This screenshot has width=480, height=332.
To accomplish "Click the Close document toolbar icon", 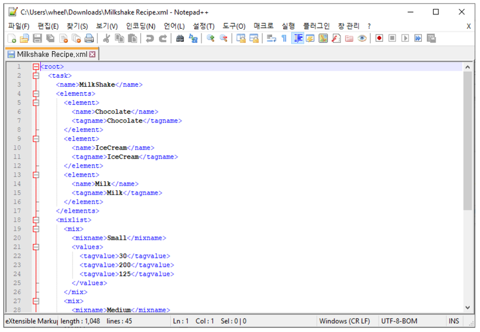I will 64,38.
